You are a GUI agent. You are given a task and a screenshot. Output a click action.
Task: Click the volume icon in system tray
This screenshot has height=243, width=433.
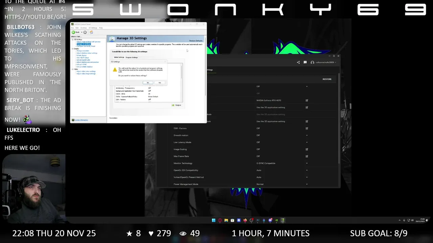pos(412,220)
